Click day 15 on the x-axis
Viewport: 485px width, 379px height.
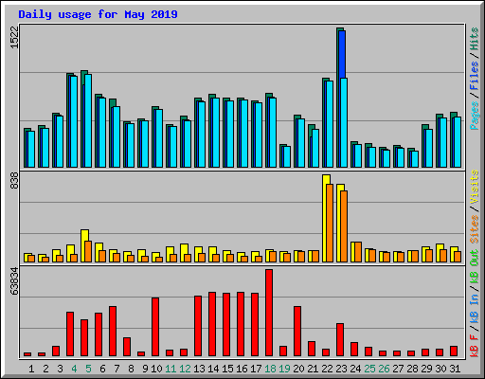coord(227,369)
